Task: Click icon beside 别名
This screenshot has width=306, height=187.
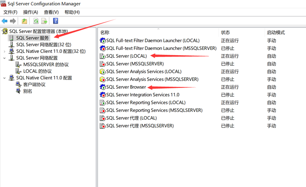Action: (x=18, y=91)
